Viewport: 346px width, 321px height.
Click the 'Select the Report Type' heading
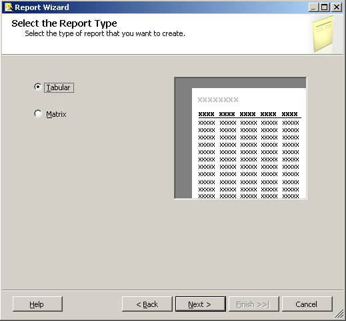click(x=64, y=23)
